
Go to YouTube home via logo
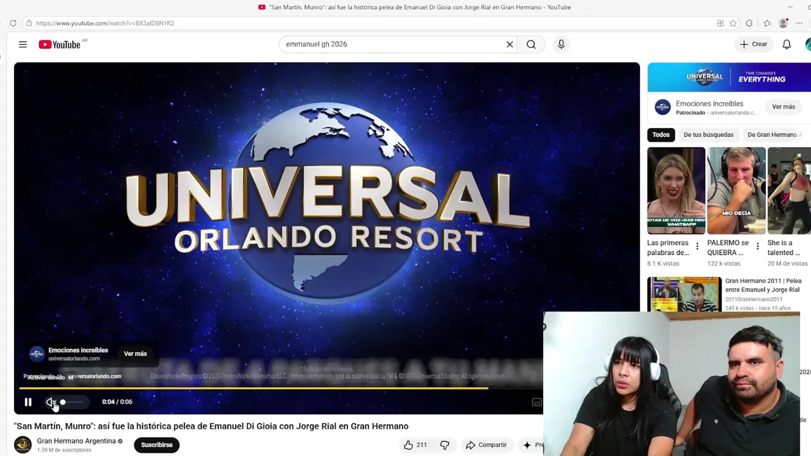(x=60, y=44)
